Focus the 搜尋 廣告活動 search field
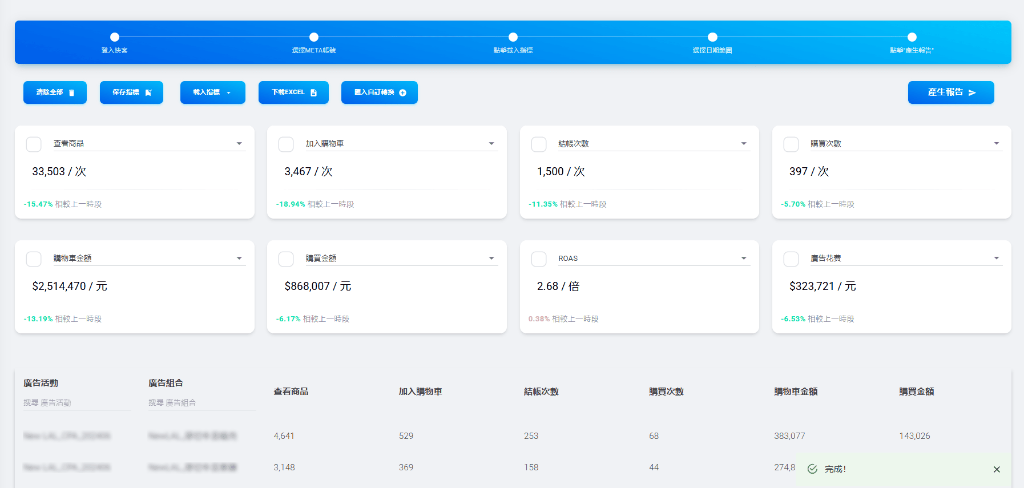The image size is (1024, 488). [x=76, y=402]
